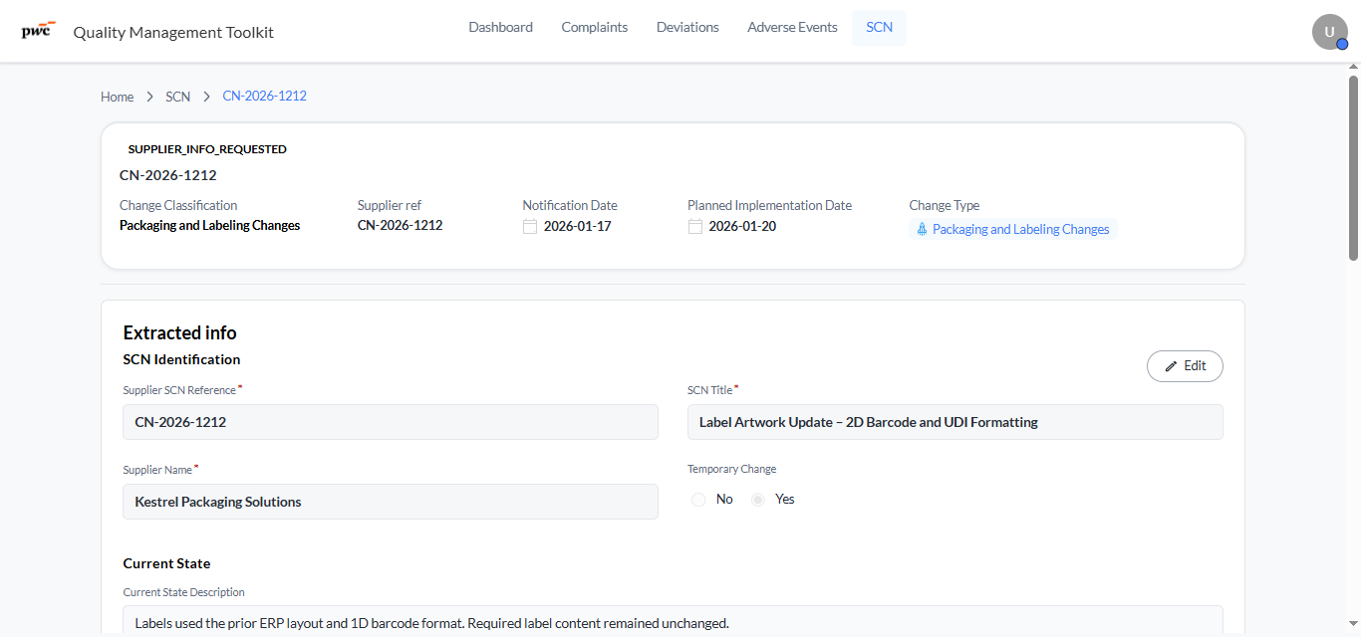Viewport: 1361px width, 637px height.
Task: Click the SCN Identification subheading
Action: [181, 359]
